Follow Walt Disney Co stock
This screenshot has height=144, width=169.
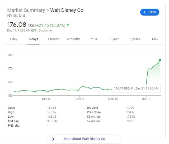[x=150, y=12]
